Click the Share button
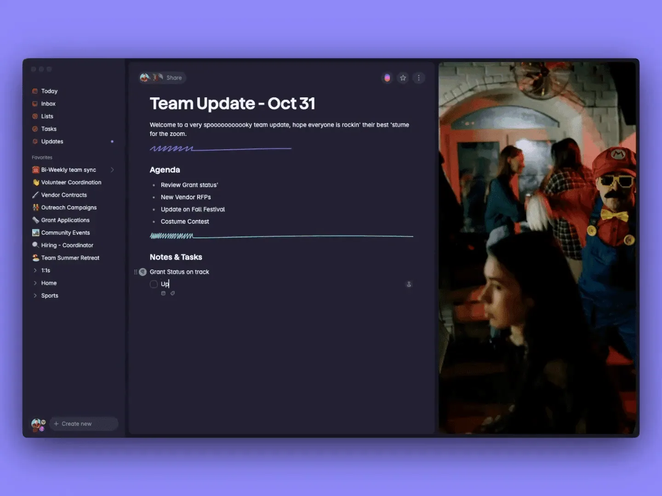Image resolution: width=662 pixels, height=496 pixels. click(x=174, y=78)
